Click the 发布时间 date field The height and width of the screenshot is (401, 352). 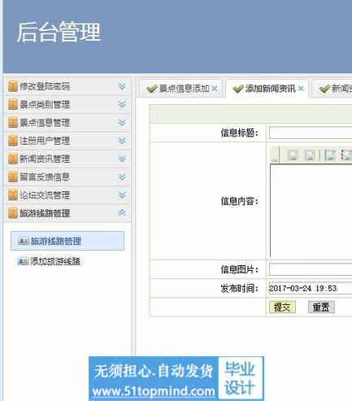(x=311, y=288)
